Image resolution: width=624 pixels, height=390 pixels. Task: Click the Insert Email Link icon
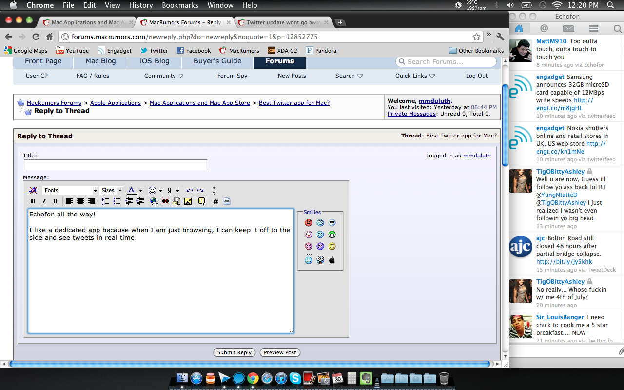pyautogui.click(x=176, y=201)
